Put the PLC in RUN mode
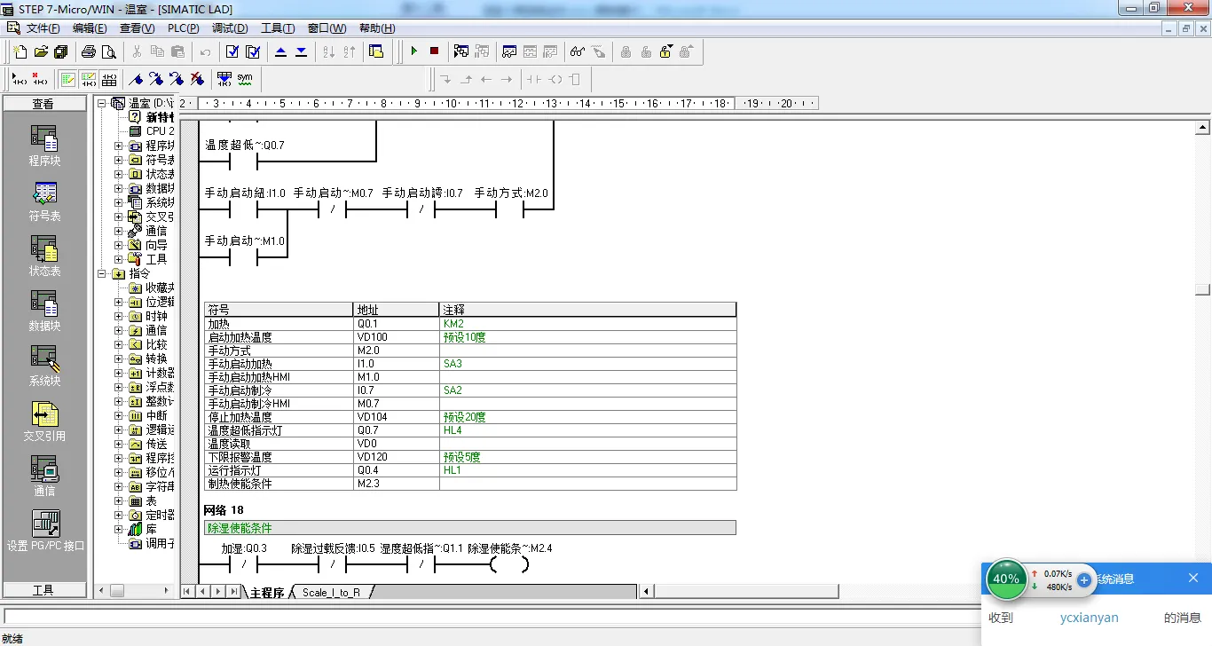This screenshot has width=1212, height=646. [413, 51]
